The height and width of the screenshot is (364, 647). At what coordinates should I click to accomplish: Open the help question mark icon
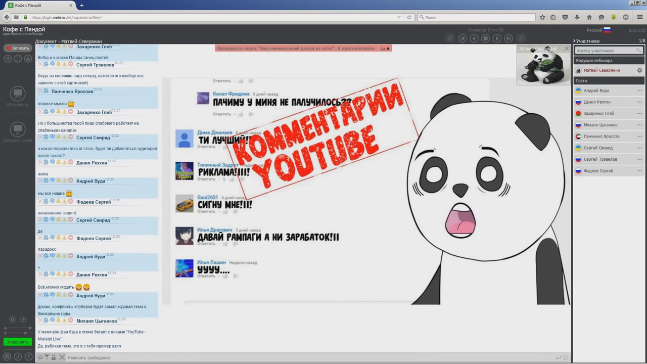[28, 357]
